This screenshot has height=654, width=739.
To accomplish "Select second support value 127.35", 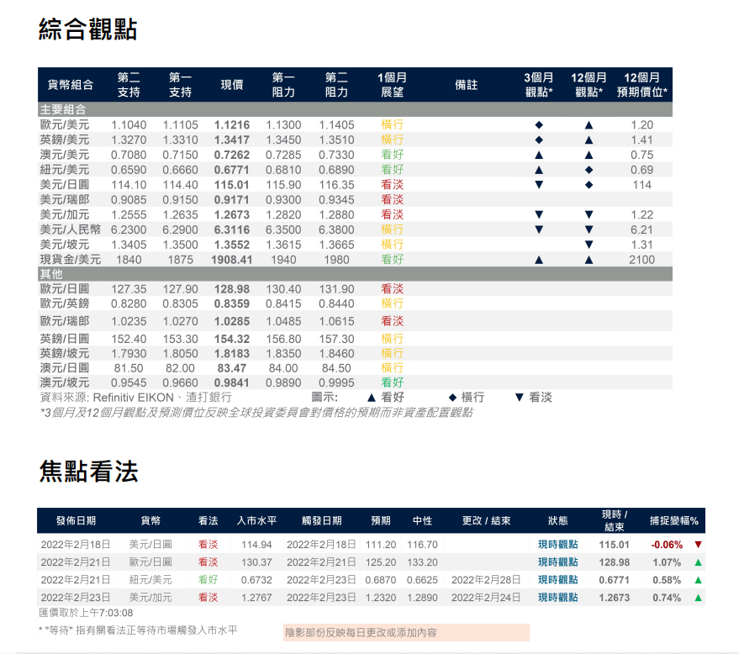I will [x=129, y=289].
